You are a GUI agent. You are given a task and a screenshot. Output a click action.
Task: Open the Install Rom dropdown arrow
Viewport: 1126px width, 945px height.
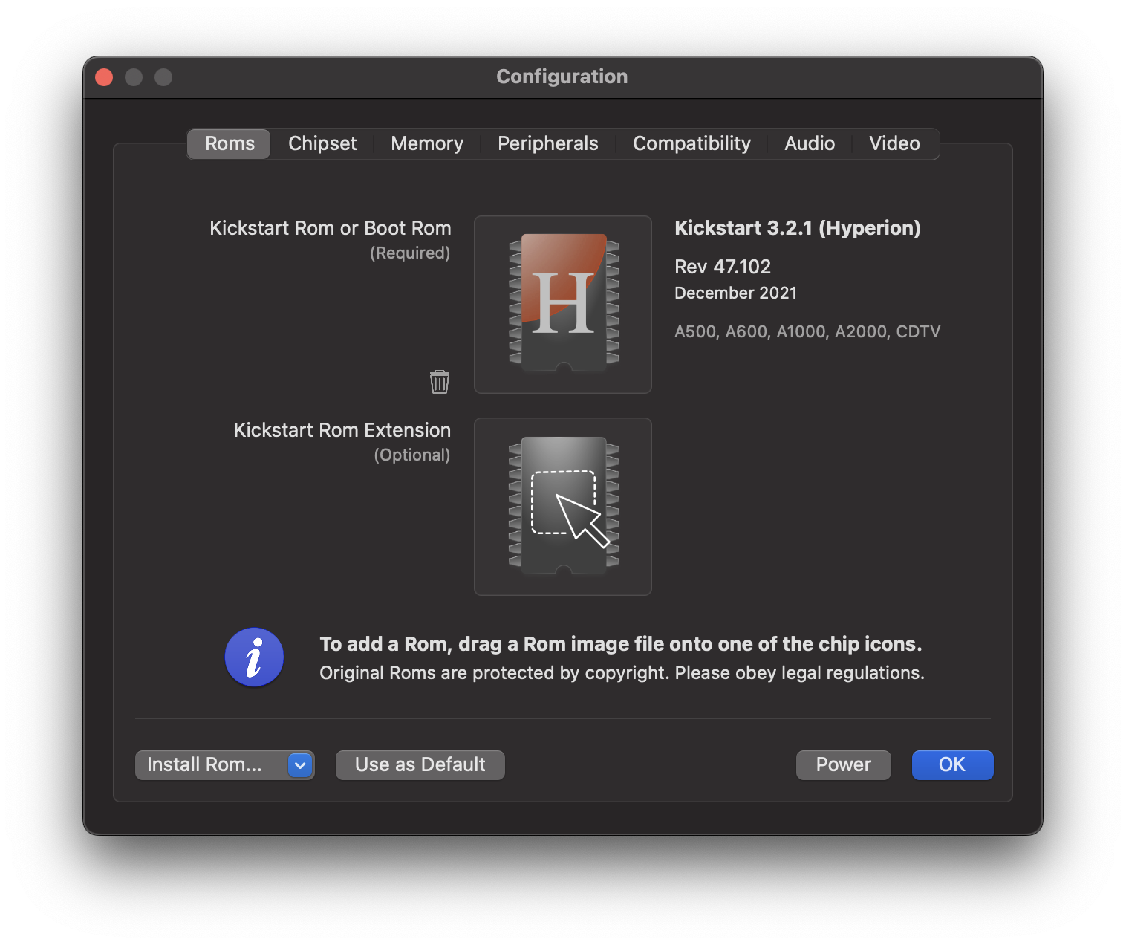pyautogui.click(x=300, y=765)
